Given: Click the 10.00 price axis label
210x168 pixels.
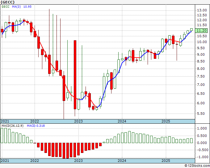Looking at the screenshot, I should coord(202,42).
